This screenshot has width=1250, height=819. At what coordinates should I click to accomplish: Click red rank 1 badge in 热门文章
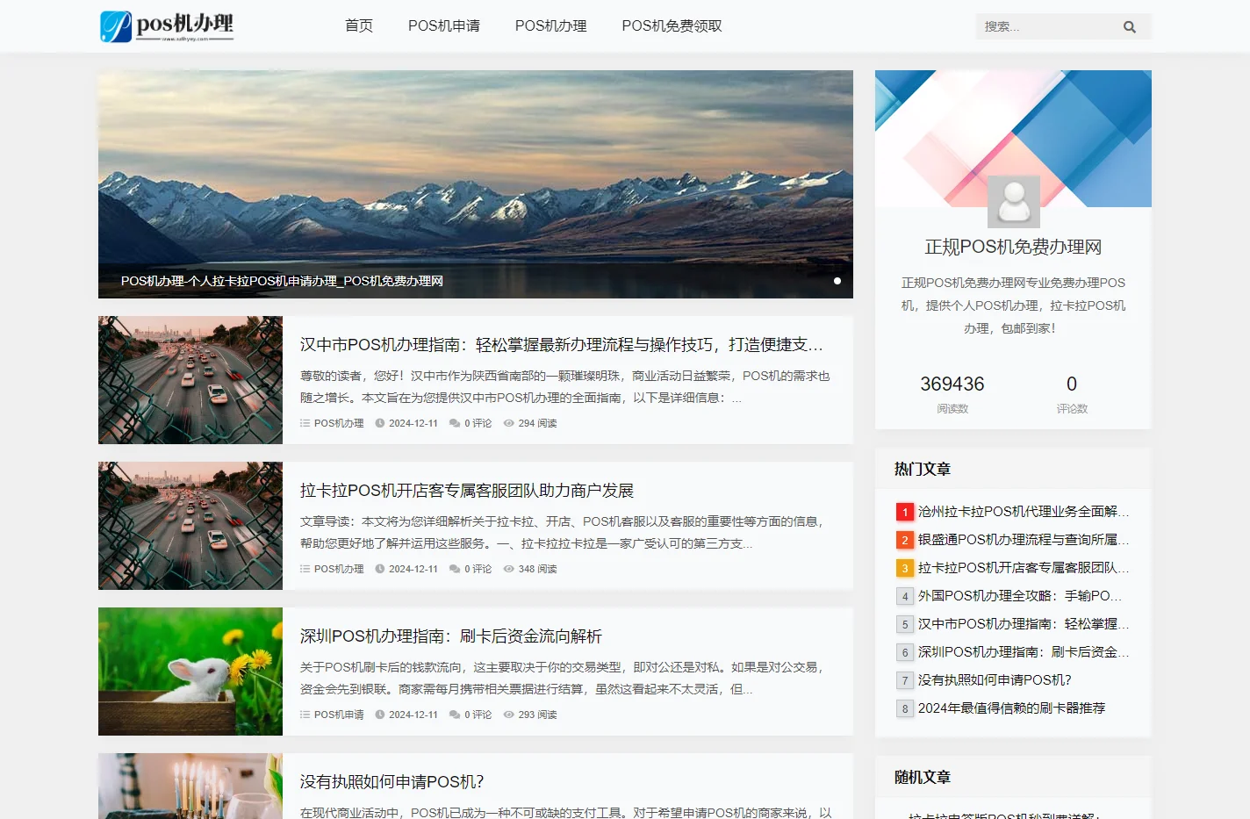point(904,512)
